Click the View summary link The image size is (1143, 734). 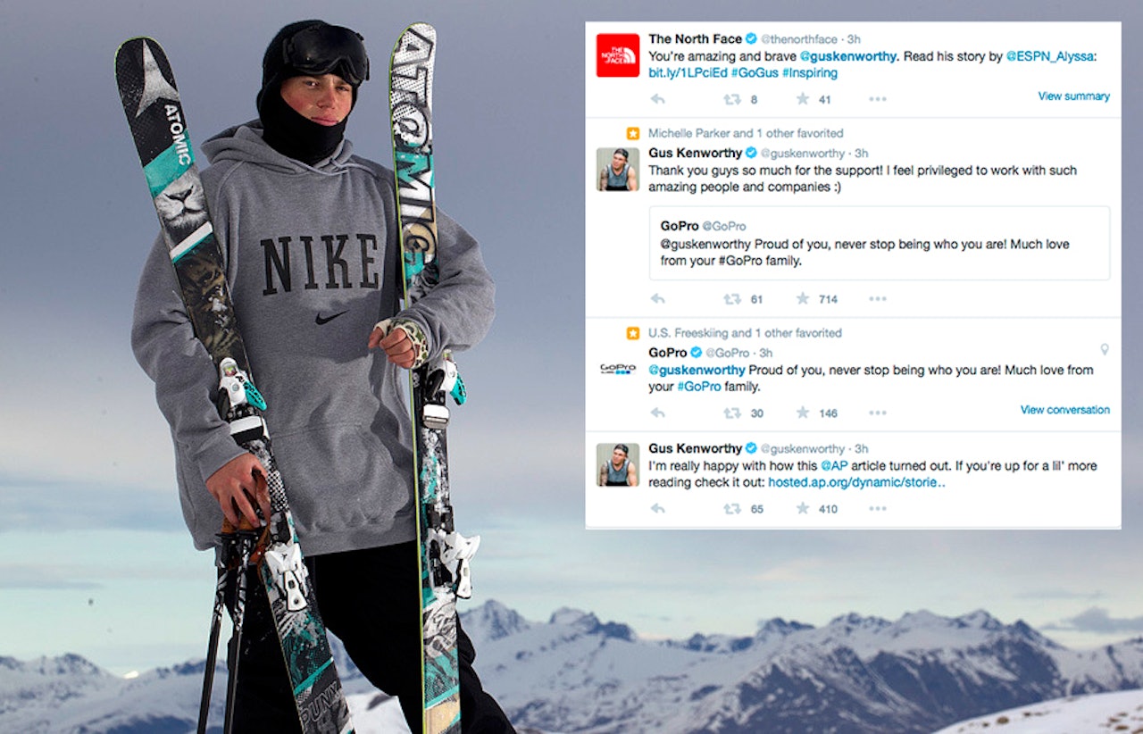[x=1072, y=96]
